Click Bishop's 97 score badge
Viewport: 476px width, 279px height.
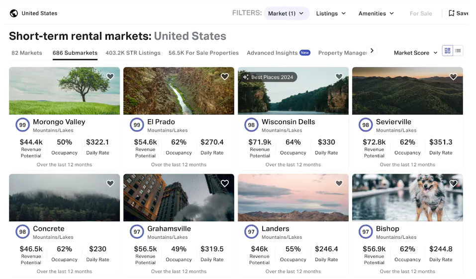366,232
